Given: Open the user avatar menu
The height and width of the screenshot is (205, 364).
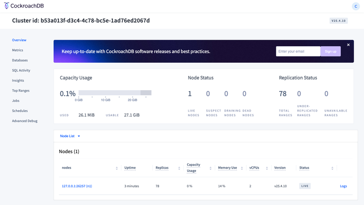Looking at the screenshot, I should click(x=356, y=6).
